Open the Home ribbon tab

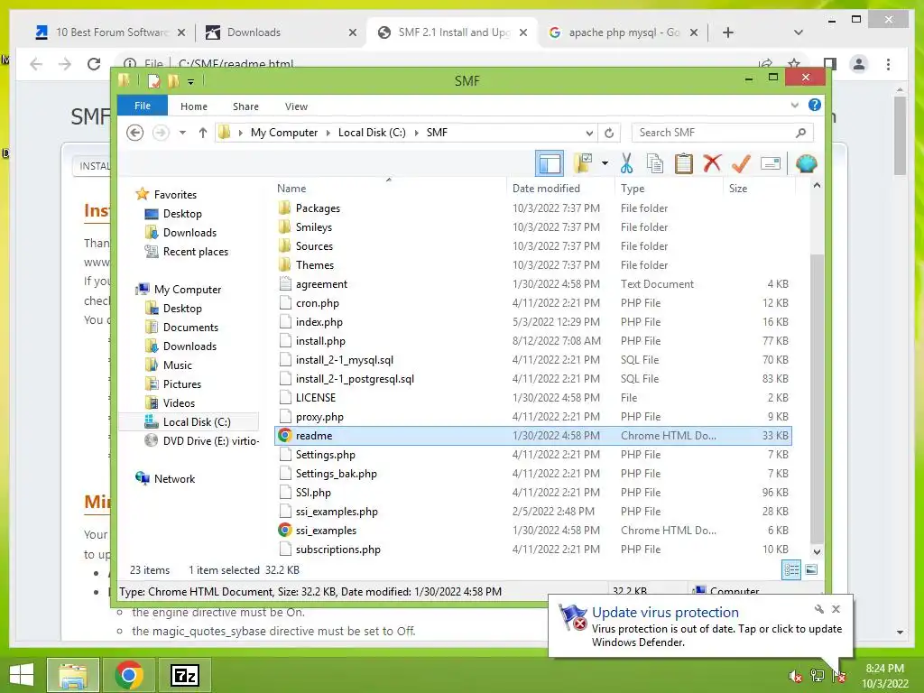click(x=194, y=106)
